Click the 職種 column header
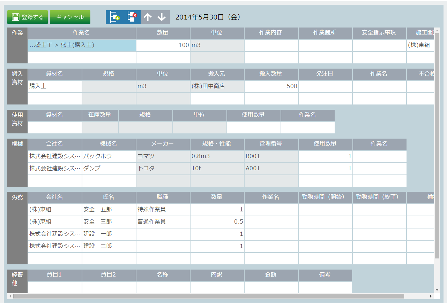 [163, 197]
